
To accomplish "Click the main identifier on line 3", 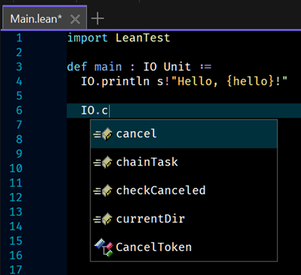I will [108, 67].
